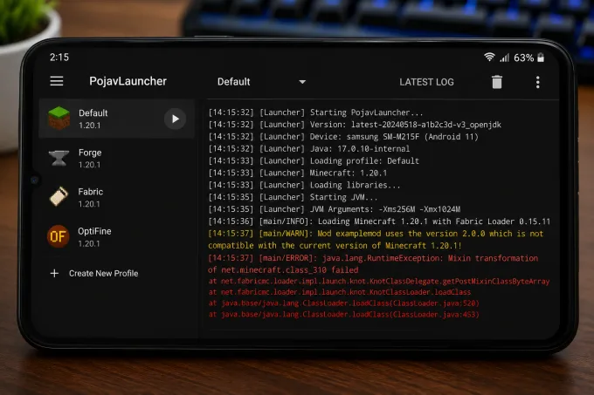This screenshot has width=594, height=395.
Task: Tap the 63% battery percentage
Action: [x=524, y=58]
